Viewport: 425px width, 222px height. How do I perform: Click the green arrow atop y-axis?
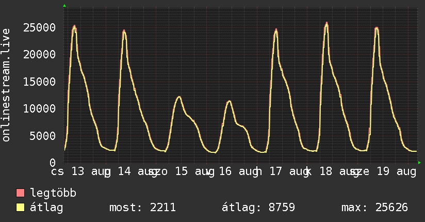click(64, 6)
